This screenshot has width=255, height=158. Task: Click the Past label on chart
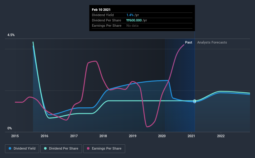189,42
